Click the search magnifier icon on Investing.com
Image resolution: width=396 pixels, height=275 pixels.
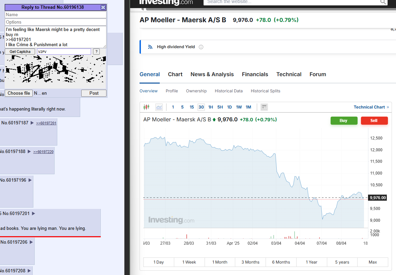[x=383, y=2]
